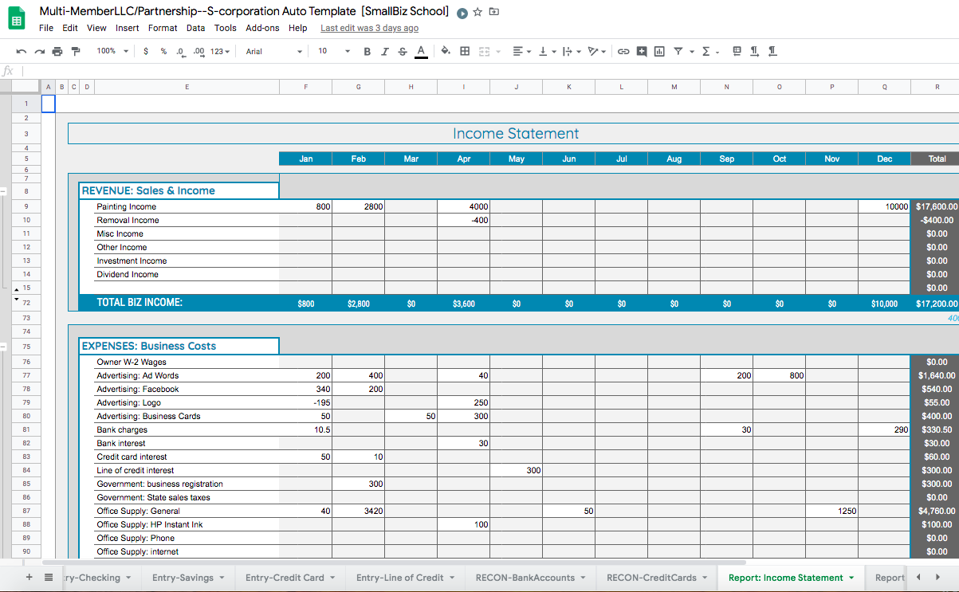Apply bold formatting
This screenshot has width=959, height=592.
click(367, 51)
